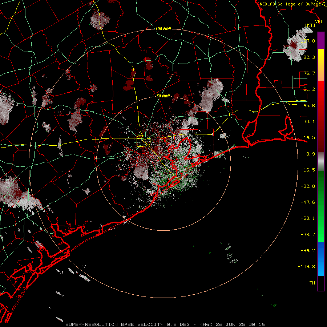Click the -47.6 legend value
The image size is (327, 327).
[x=308, y=202]
